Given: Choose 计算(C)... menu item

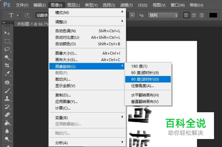Looking at the screenshot, I should 87,108.
